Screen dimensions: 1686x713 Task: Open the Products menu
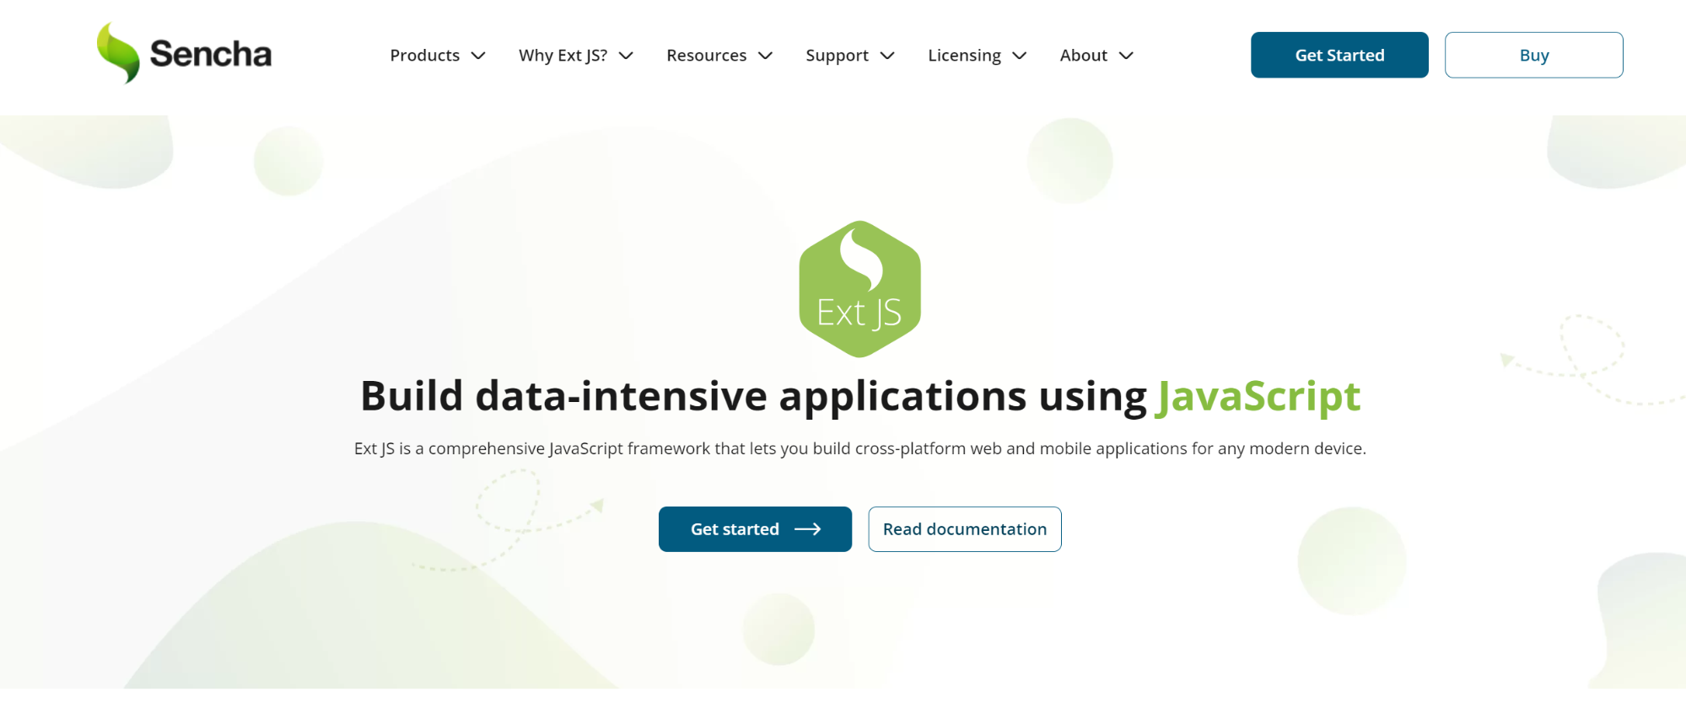pyautogui.click(x=425, y=56)
